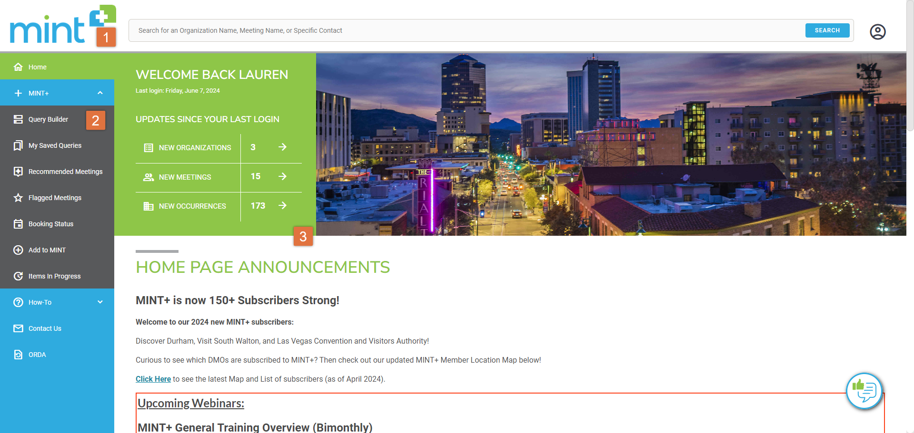
Task: Click the New Occurrences building icon
Action: coord(149,206)
